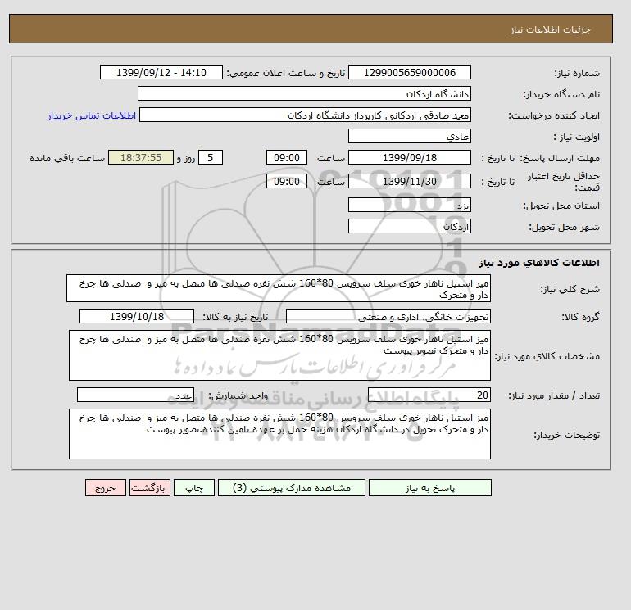Click the حداقل تاریخ اعتبار قیمت label
The height and width of the screenshot is (610, 631).
pyautogui.click(x=564, y=182)
